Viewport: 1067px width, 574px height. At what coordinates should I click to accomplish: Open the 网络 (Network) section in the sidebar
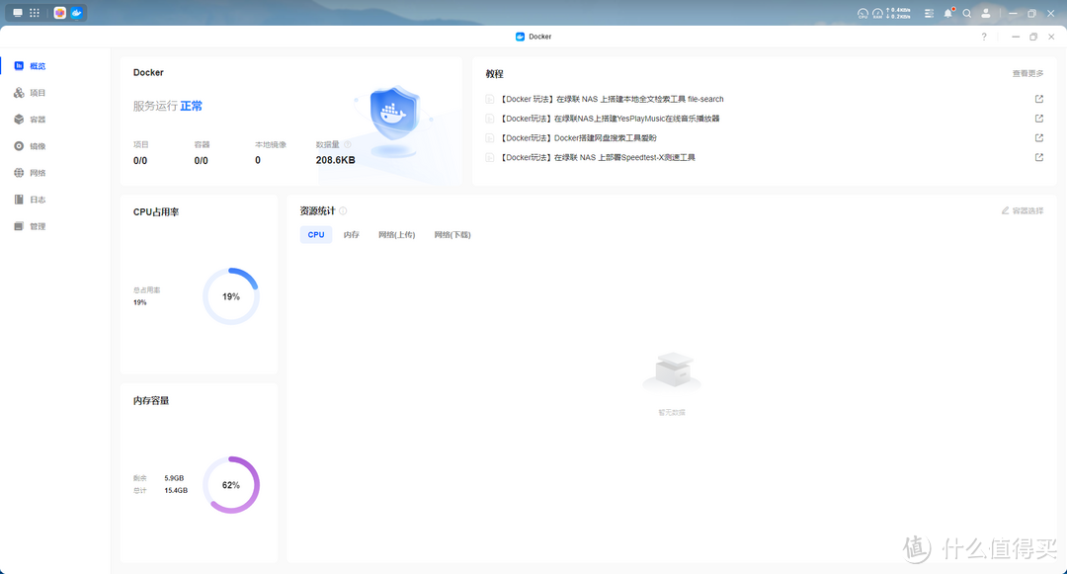(32, 172)
